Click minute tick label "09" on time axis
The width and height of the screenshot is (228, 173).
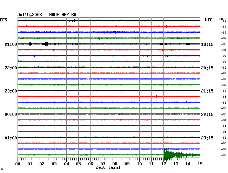[127, 164]
